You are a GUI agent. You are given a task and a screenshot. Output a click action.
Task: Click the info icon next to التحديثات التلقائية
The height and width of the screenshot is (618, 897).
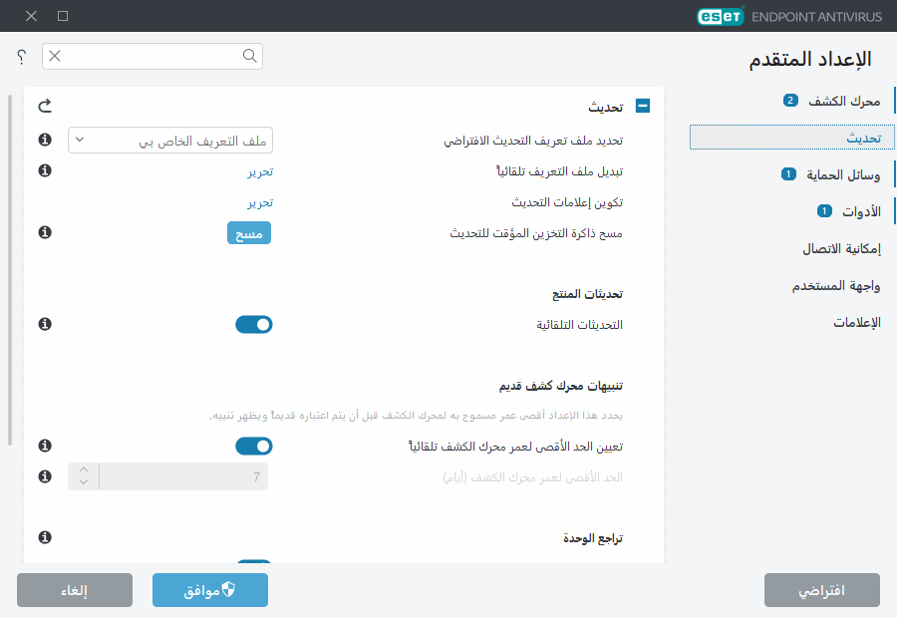coord(43,323)
